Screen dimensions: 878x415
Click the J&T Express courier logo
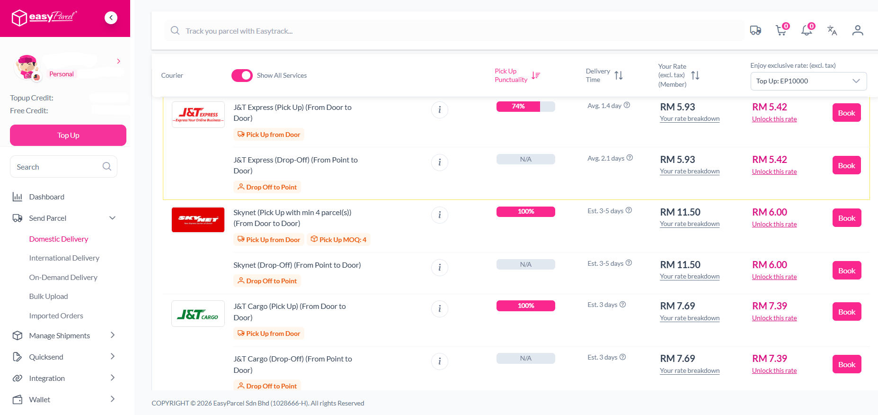pos(198,115)
